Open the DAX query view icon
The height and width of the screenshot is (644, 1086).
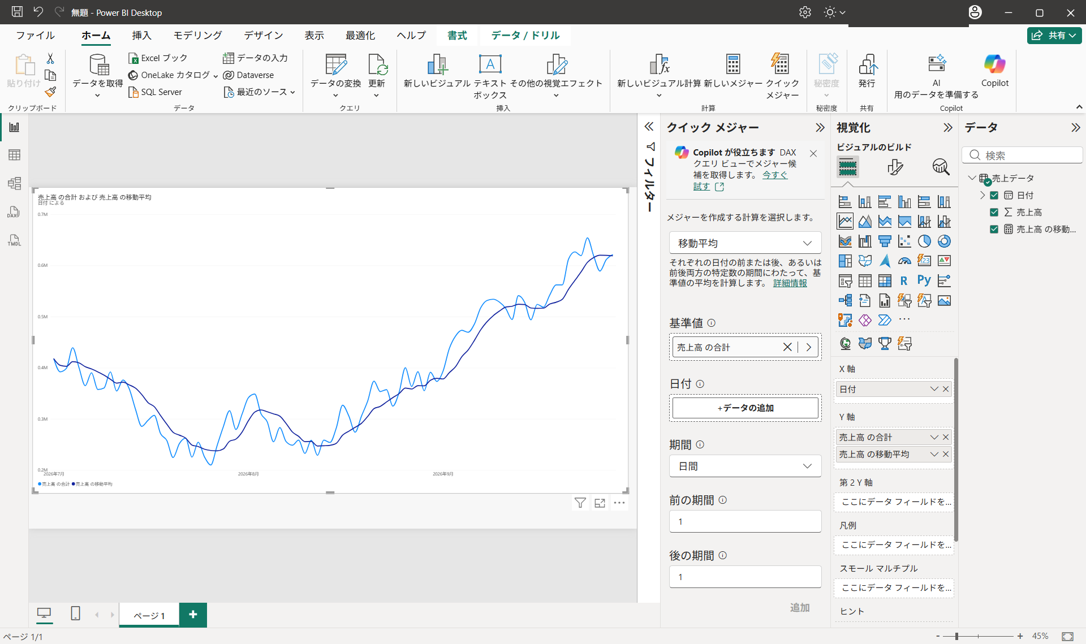pyautogui.click(x=14, y=212)
